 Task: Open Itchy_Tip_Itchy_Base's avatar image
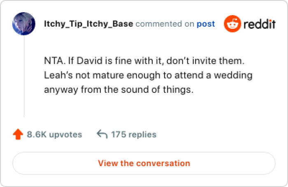coord(24,24)
